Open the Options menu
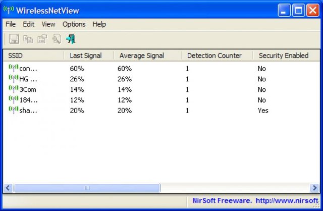The width and height of the screenshot is (323, 211). pyautogui.click(x=74, y=24)
